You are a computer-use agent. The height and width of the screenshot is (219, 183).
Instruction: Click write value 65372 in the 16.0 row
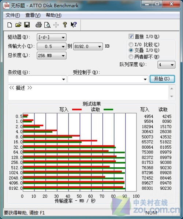(x=147, y=142)
